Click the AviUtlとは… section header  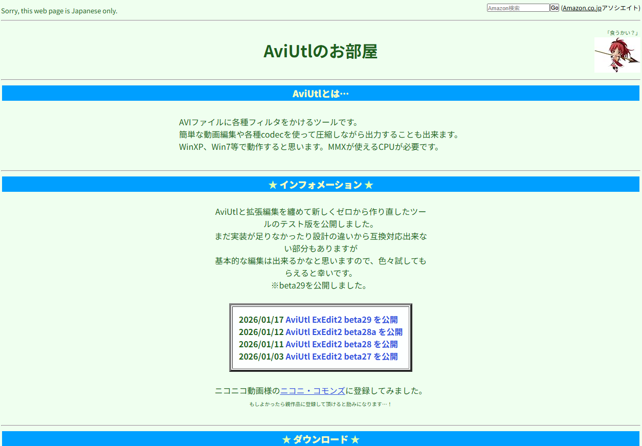(x=320, y=94)
